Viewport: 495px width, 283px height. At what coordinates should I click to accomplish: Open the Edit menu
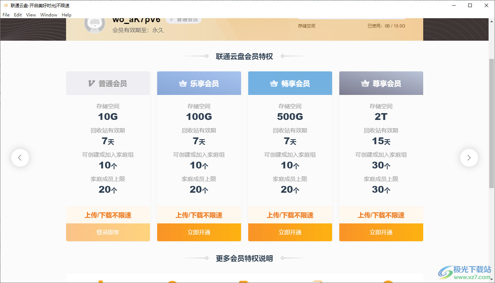(18, 15)
